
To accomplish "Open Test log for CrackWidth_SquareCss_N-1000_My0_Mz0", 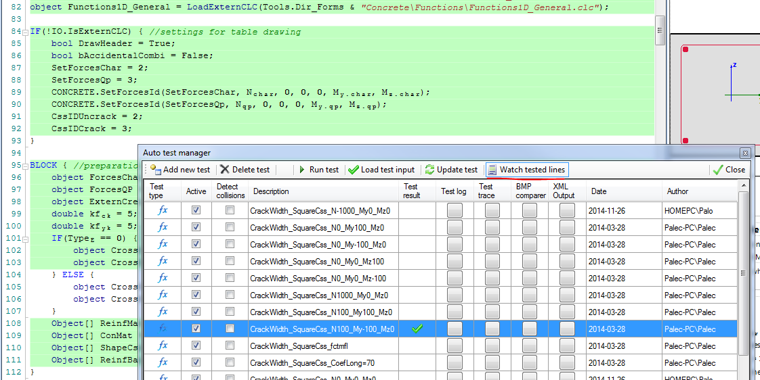I will tap(455, 210).
